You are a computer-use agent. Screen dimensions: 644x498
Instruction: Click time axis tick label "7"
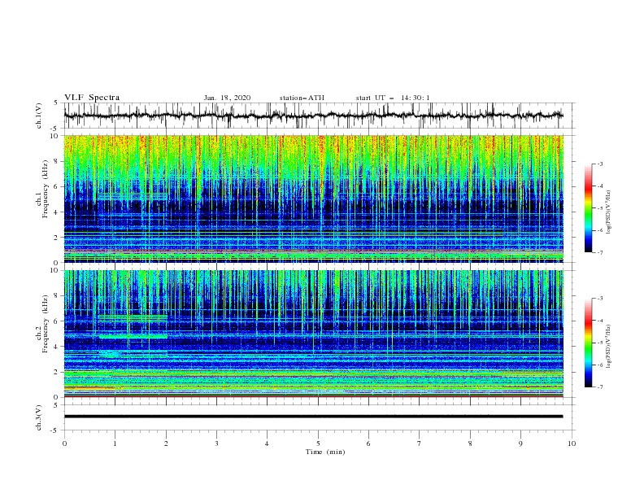(420, 443)
